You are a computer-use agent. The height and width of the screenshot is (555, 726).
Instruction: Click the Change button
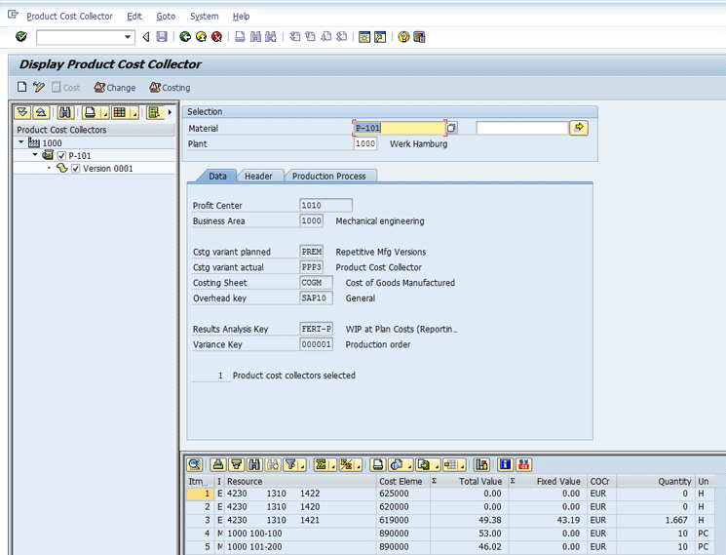pos(114,88)
